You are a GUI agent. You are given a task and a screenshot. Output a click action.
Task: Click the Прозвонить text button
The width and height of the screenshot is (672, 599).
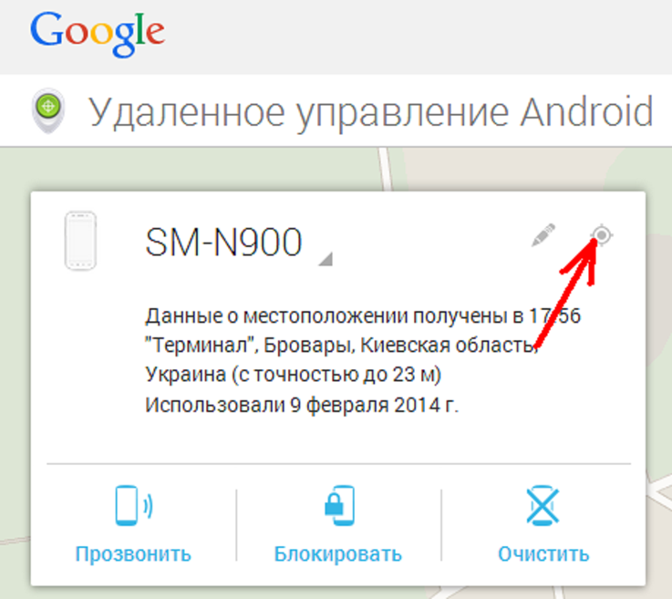[x=133, y=554]
